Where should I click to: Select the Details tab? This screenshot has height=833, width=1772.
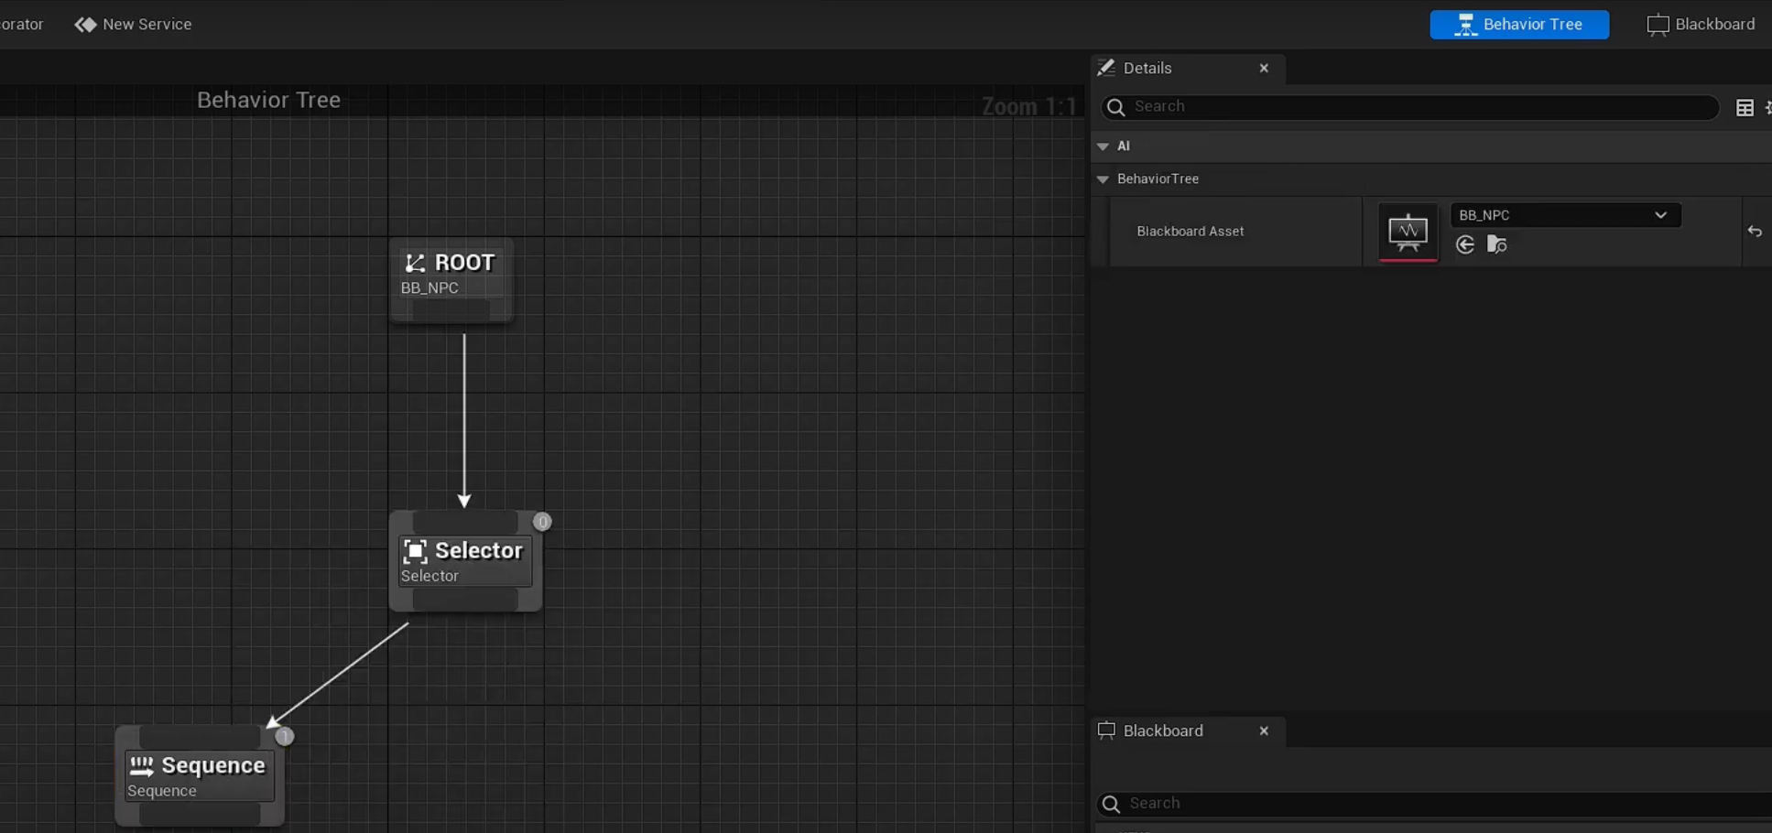click(1147, 69)
